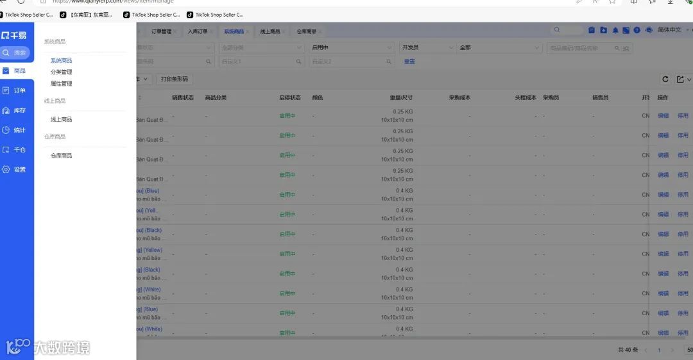The height and width of the screenshot is (360, 693).
Task: Click the notification bell icon
Action: click(615, 30)
